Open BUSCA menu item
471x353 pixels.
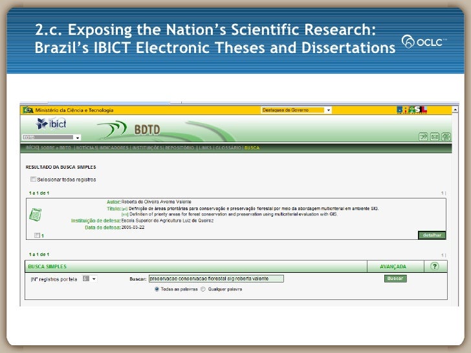click(x=252, y=147)
